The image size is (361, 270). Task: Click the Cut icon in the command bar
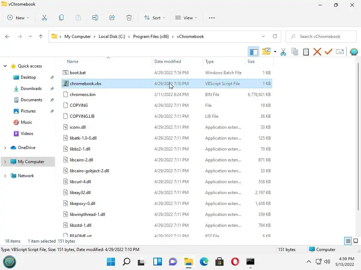pos(44,18)
